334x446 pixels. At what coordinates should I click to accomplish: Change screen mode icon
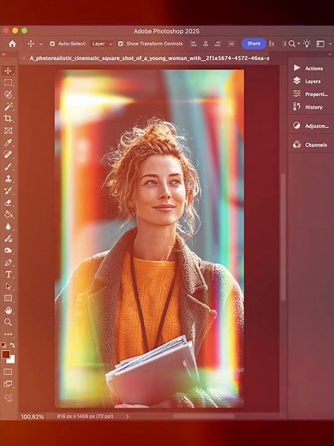(8, 383)
